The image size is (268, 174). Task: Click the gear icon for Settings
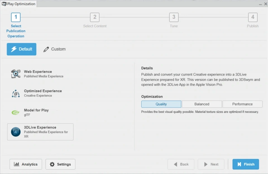click(x=52, y=164)
